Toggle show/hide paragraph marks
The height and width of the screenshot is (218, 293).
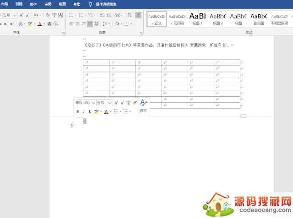click(138, 15)
